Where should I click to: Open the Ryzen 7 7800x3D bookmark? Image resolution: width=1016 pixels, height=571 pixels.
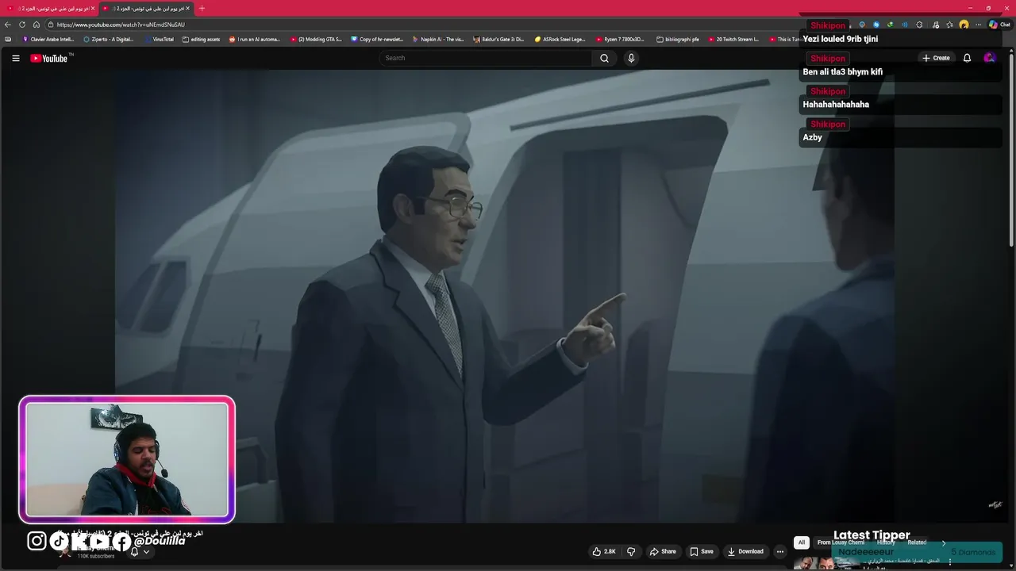[x=621, y=39]
